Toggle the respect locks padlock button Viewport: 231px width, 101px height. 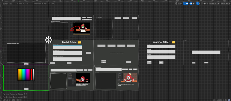187,3
